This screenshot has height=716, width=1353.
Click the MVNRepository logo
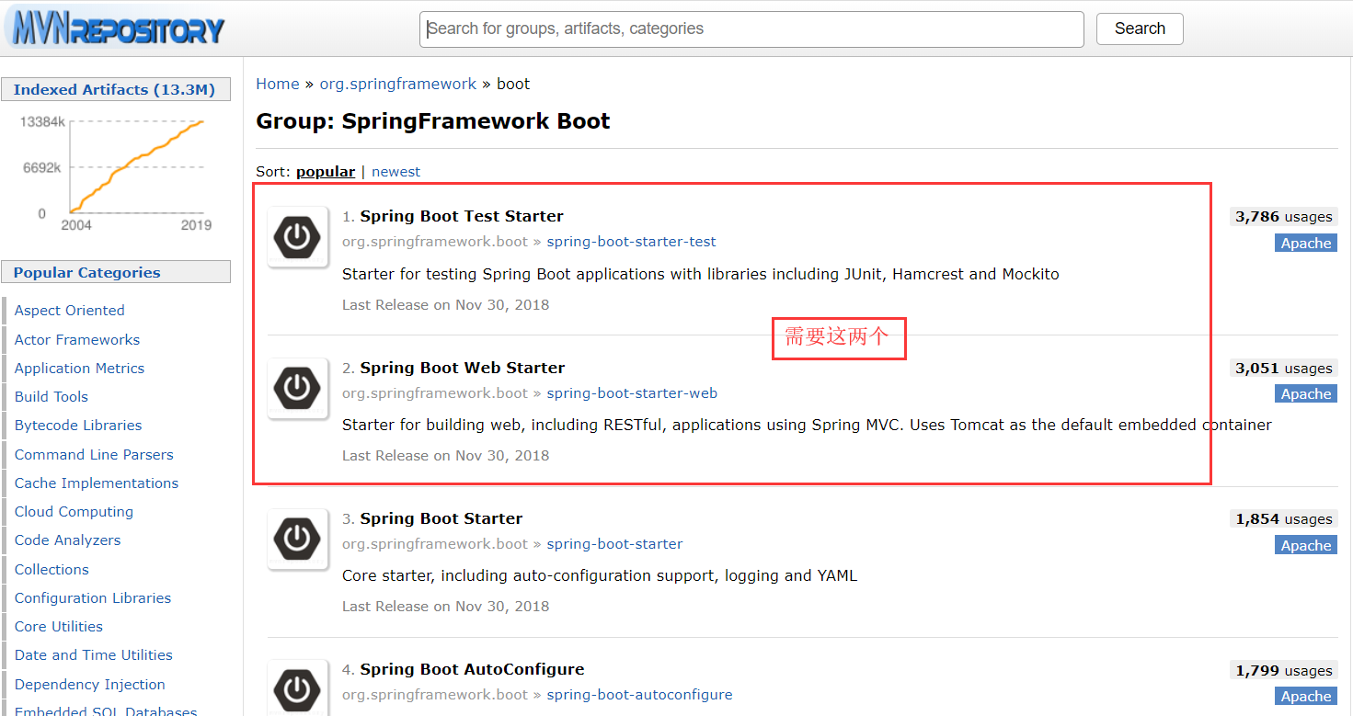point(114,28)
